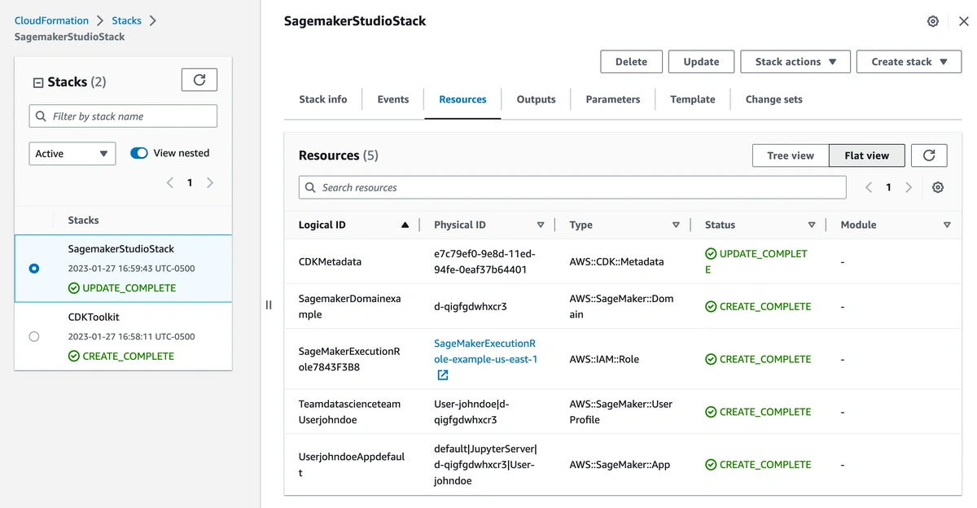
Task: Switch to Outputs tab
Action: pos(537,99)
